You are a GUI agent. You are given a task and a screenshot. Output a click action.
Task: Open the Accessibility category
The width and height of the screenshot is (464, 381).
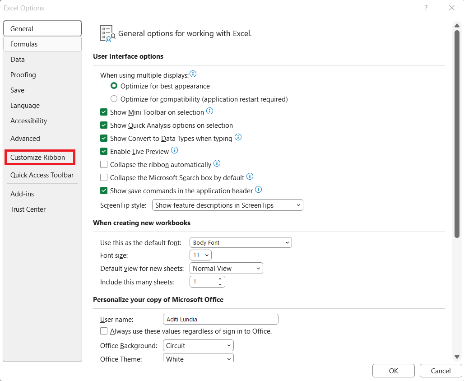(42, 121)
